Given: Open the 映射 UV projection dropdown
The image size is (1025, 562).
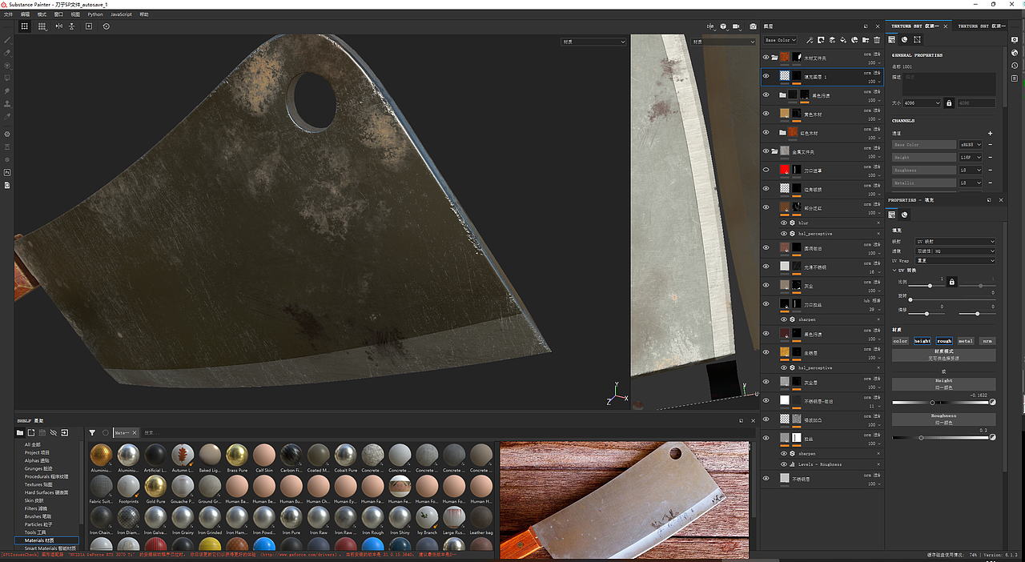Looking at the screenshot, I should 955,241.
